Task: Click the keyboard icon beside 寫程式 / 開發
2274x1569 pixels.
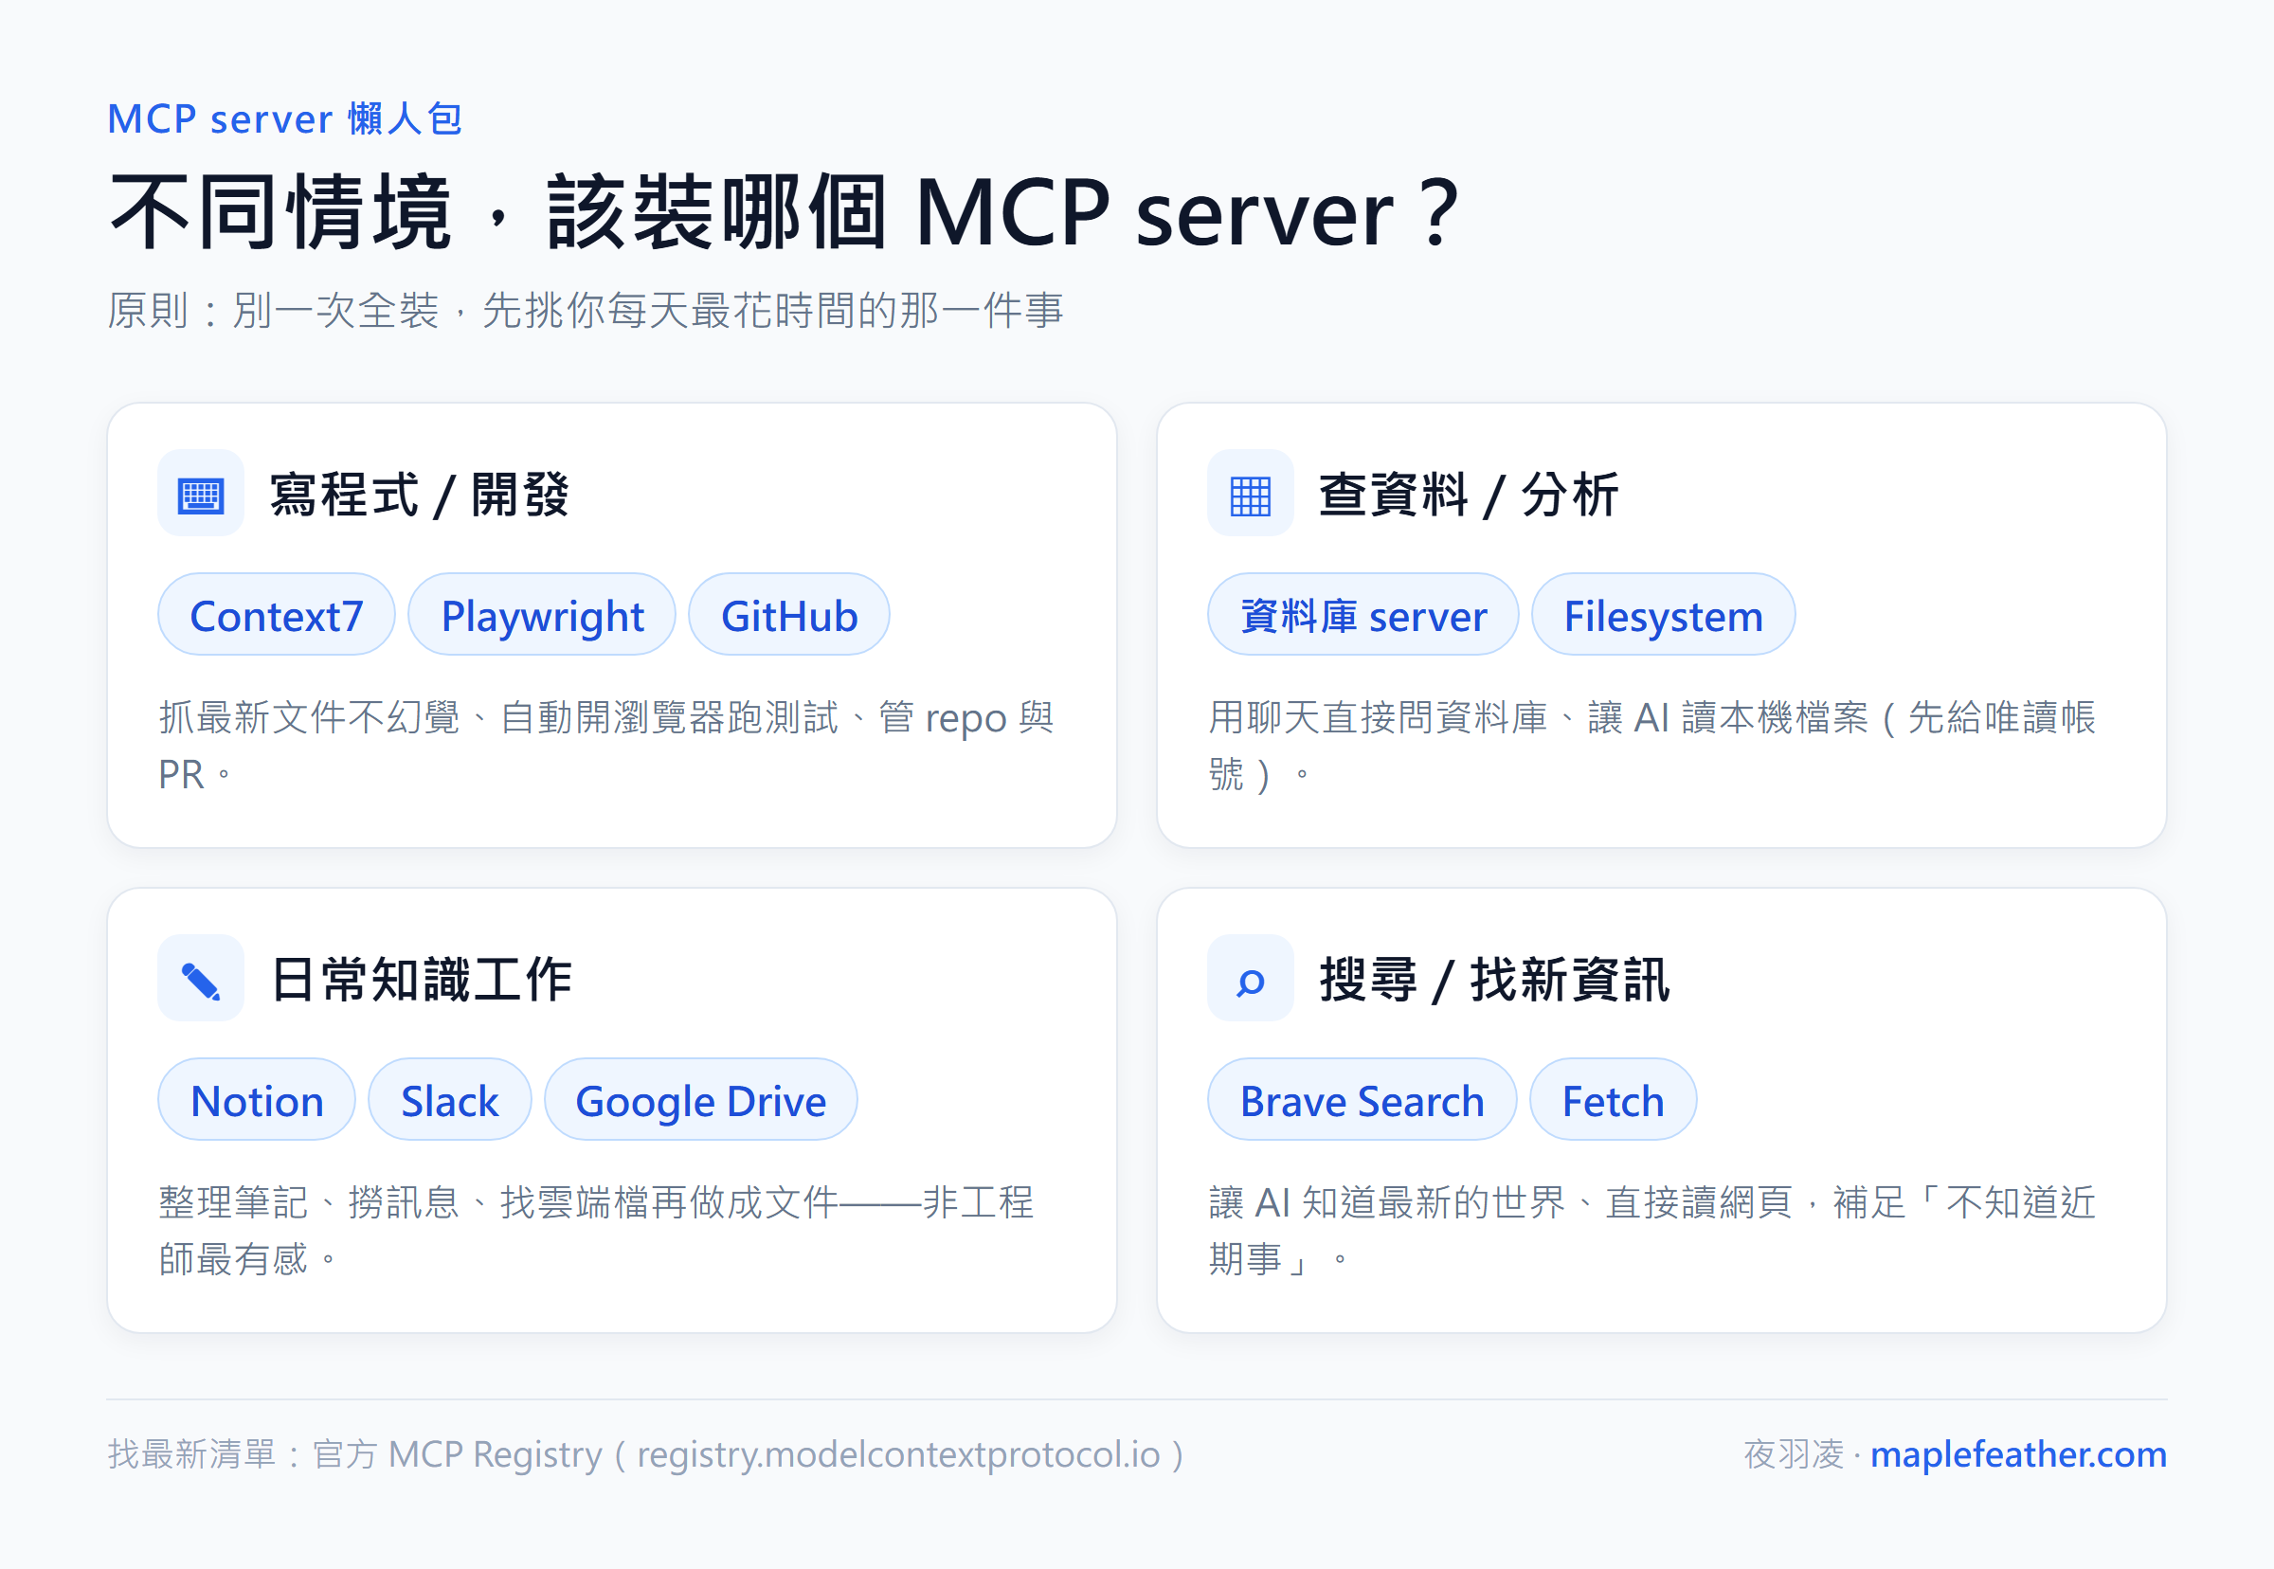Action: tap(201, 494)
